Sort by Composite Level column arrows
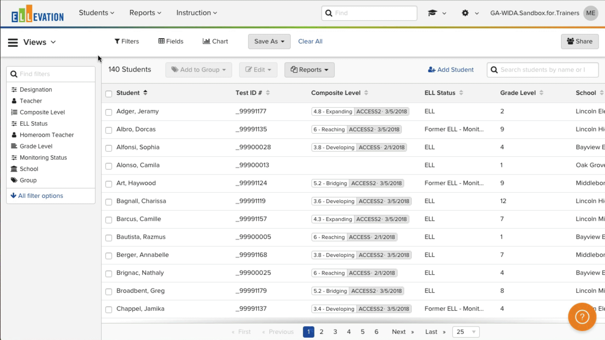The height and width of the screenshot is (340, 605). tap(366, 93)
